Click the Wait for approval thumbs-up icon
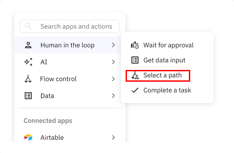Viewport: 234px width, 153px height. [135, 45]
